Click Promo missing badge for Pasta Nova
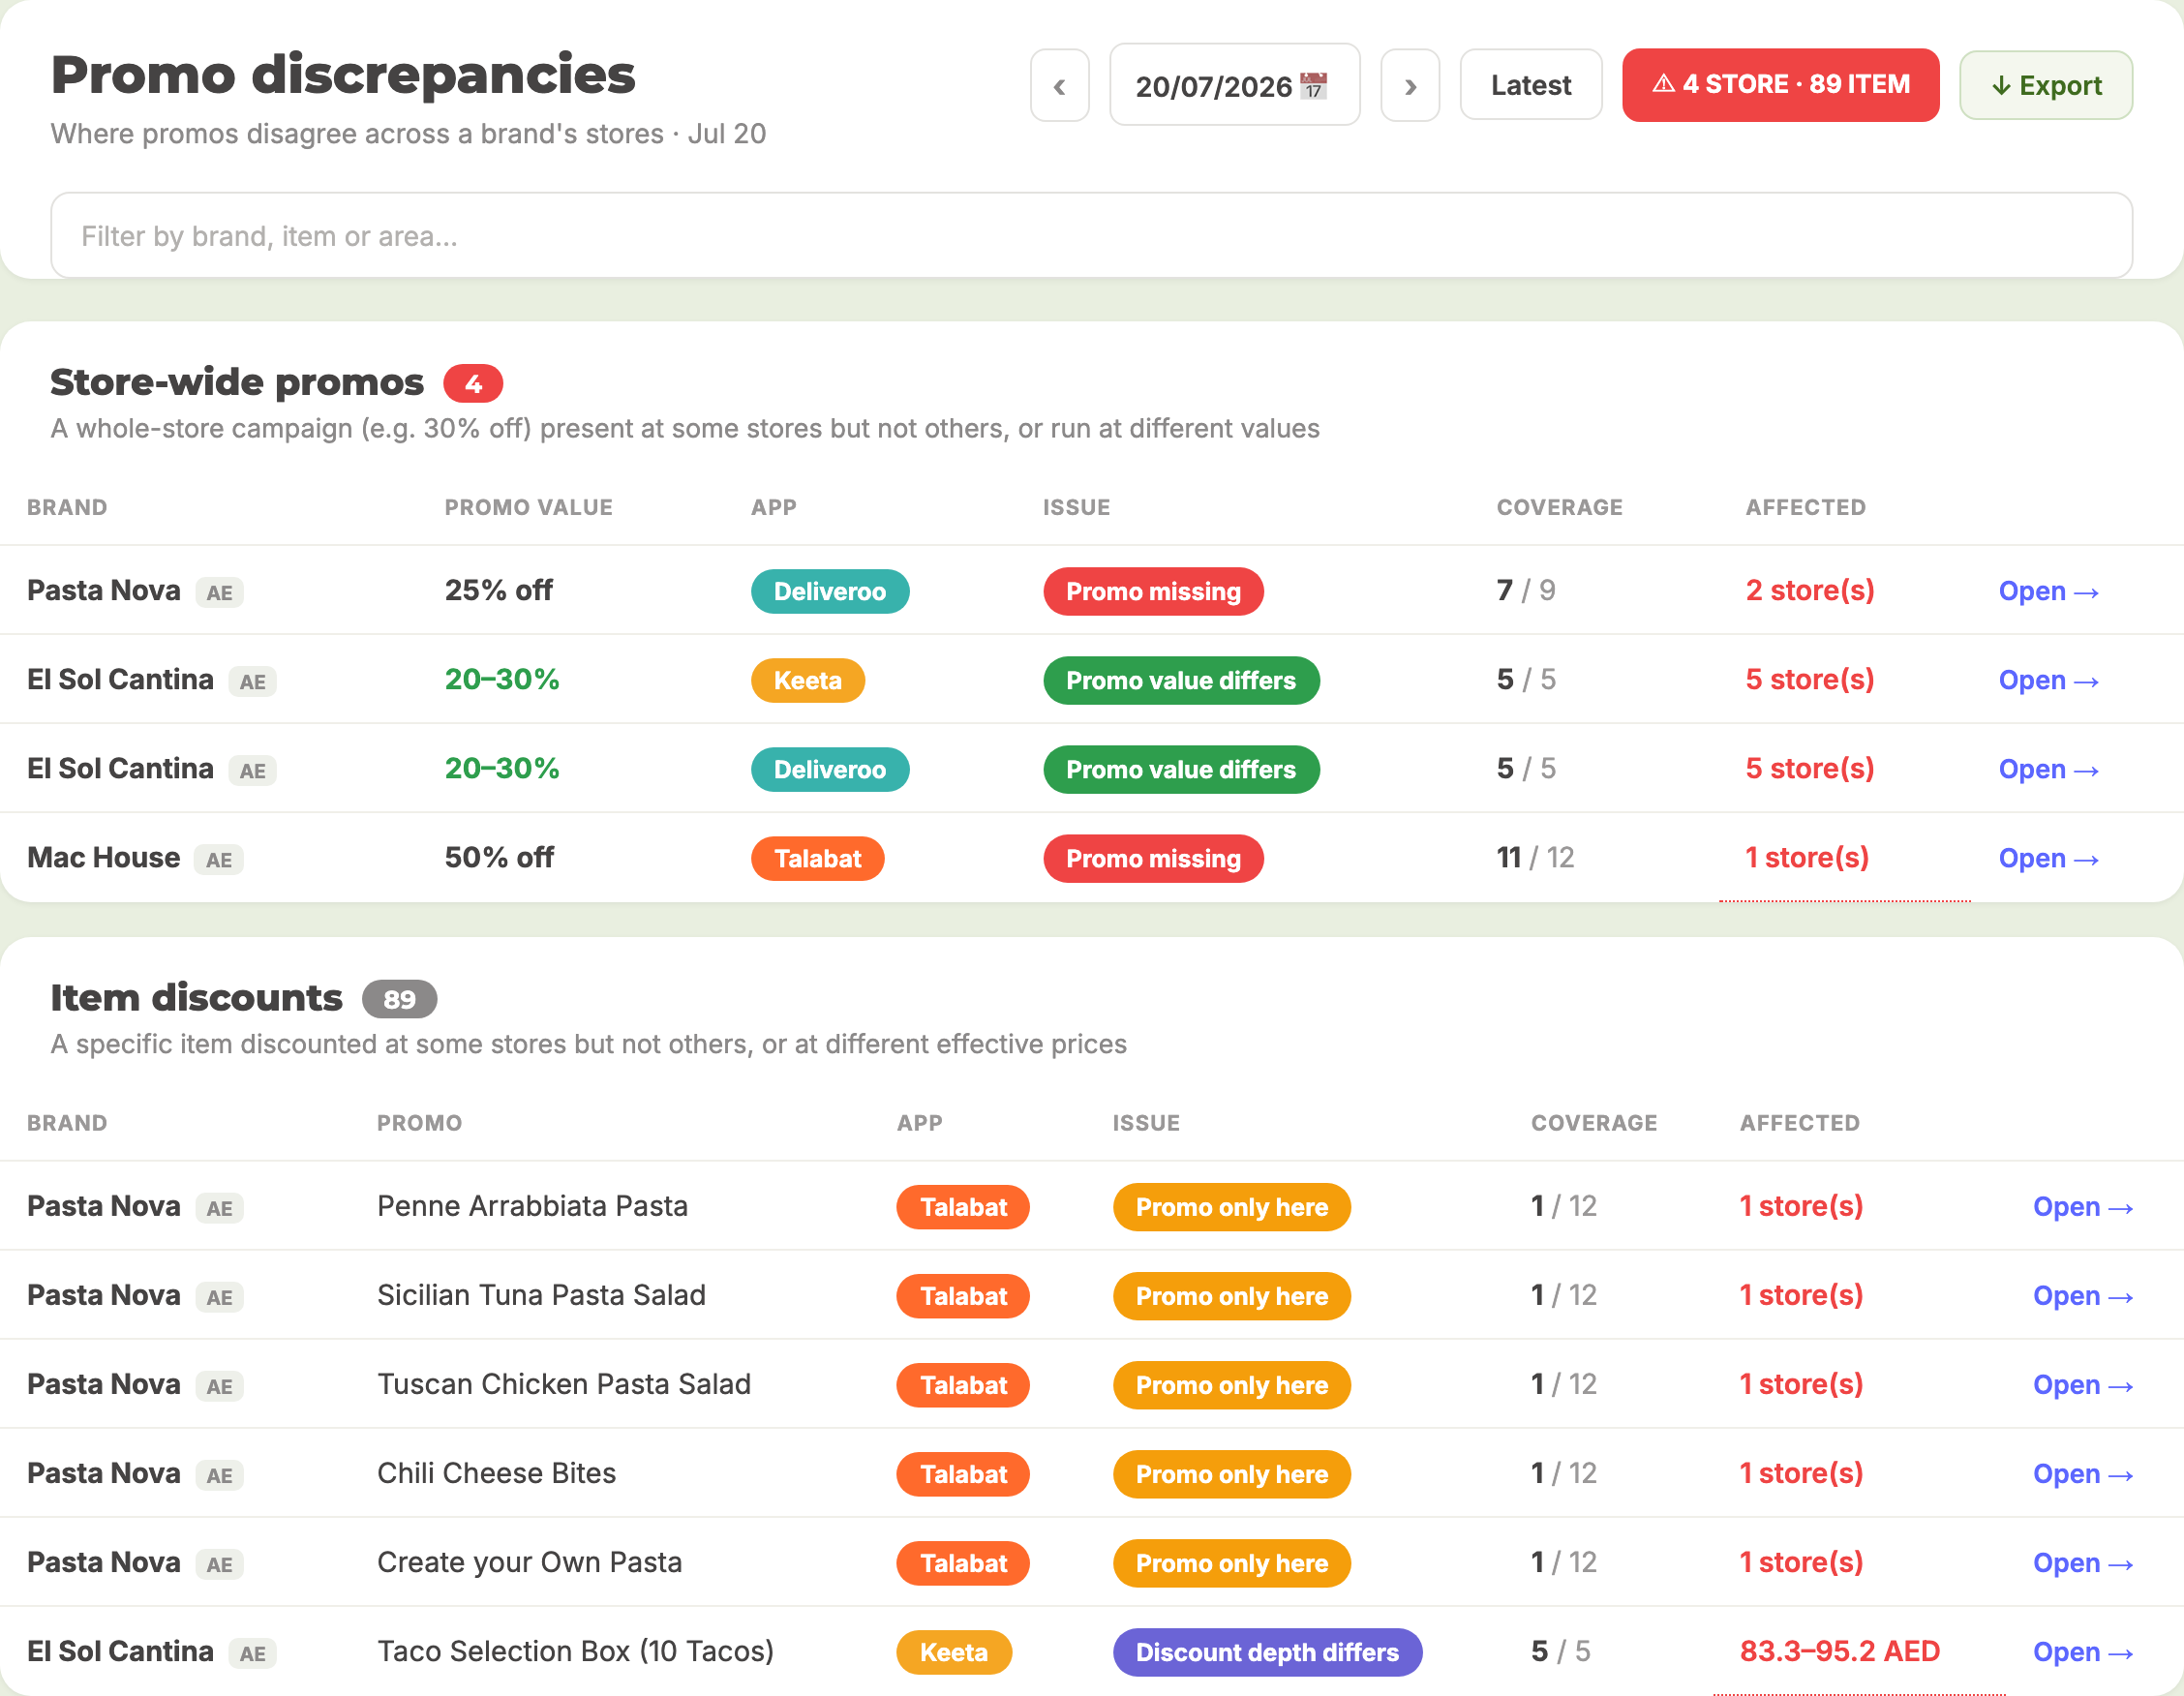2184x1696 pixels. point(1153,591)
